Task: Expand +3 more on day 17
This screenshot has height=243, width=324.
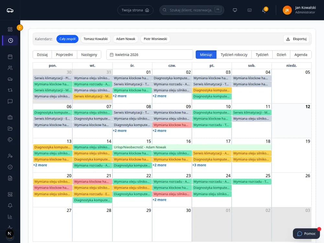Action: [x=199, y=165]
